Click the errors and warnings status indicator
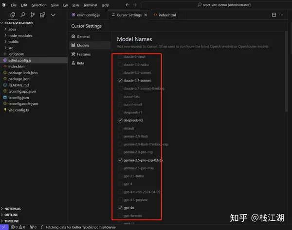This screenshot has height=230, width=292. [18, 227]
